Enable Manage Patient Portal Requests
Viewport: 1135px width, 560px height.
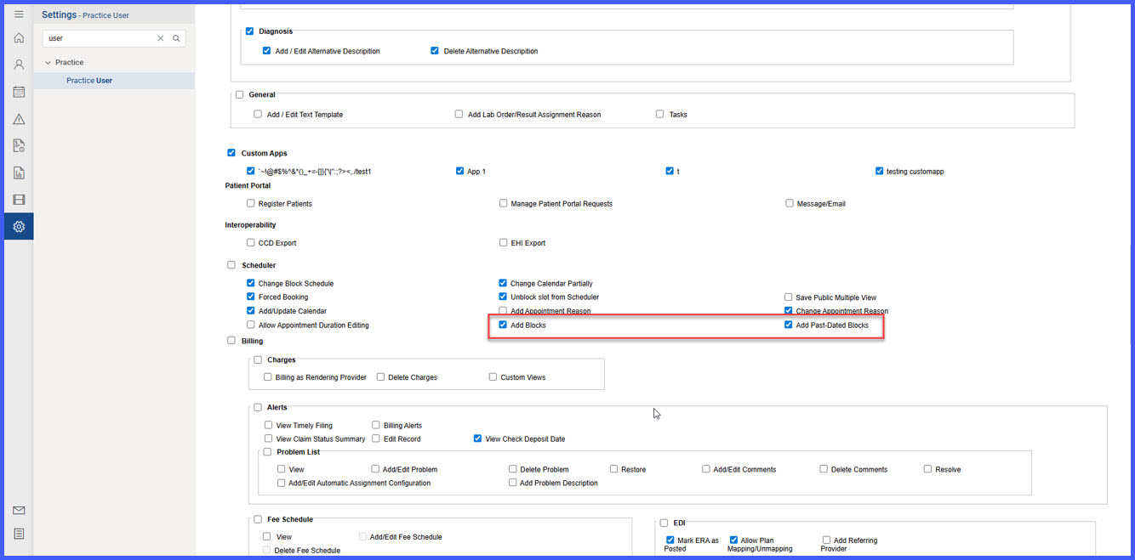tap(503, 203)
